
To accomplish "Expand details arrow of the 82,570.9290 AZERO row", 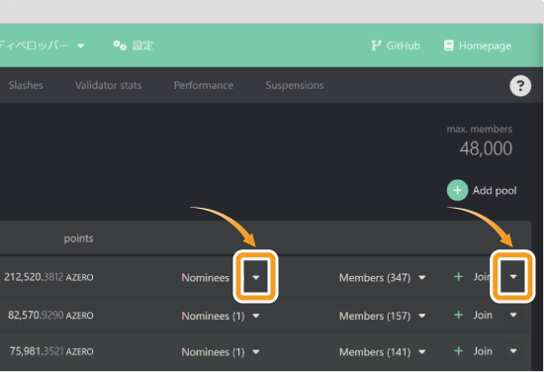I will tap(513, 315).
